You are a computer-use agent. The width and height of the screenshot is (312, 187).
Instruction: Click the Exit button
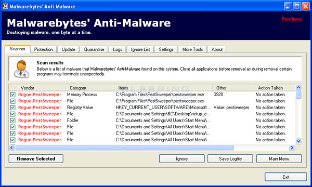coord(285,177)
